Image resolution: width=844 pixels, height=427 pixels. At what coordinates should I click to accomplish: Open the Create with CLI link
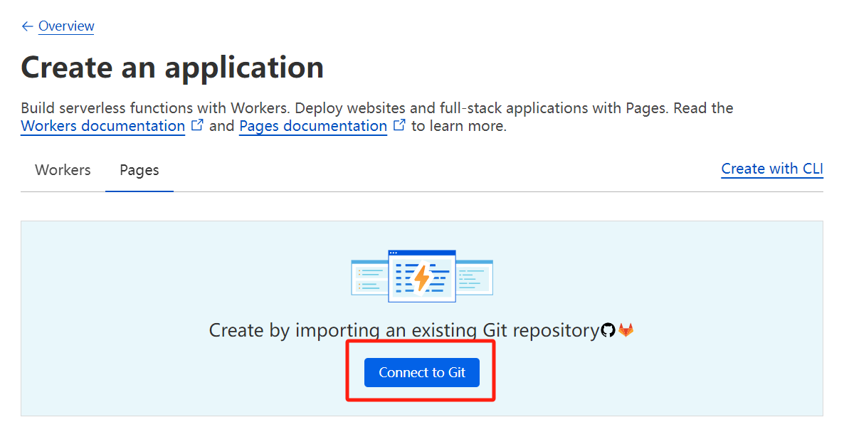(x=772, y=169)
